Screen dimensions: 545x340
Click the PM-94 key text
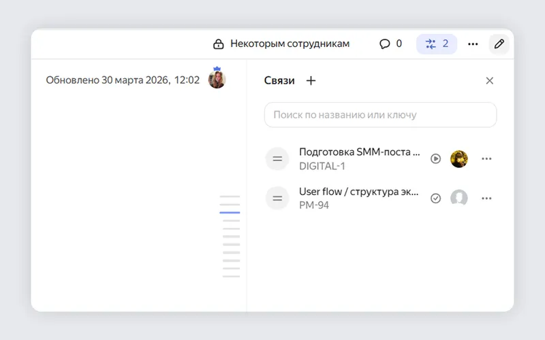point(314,205)
